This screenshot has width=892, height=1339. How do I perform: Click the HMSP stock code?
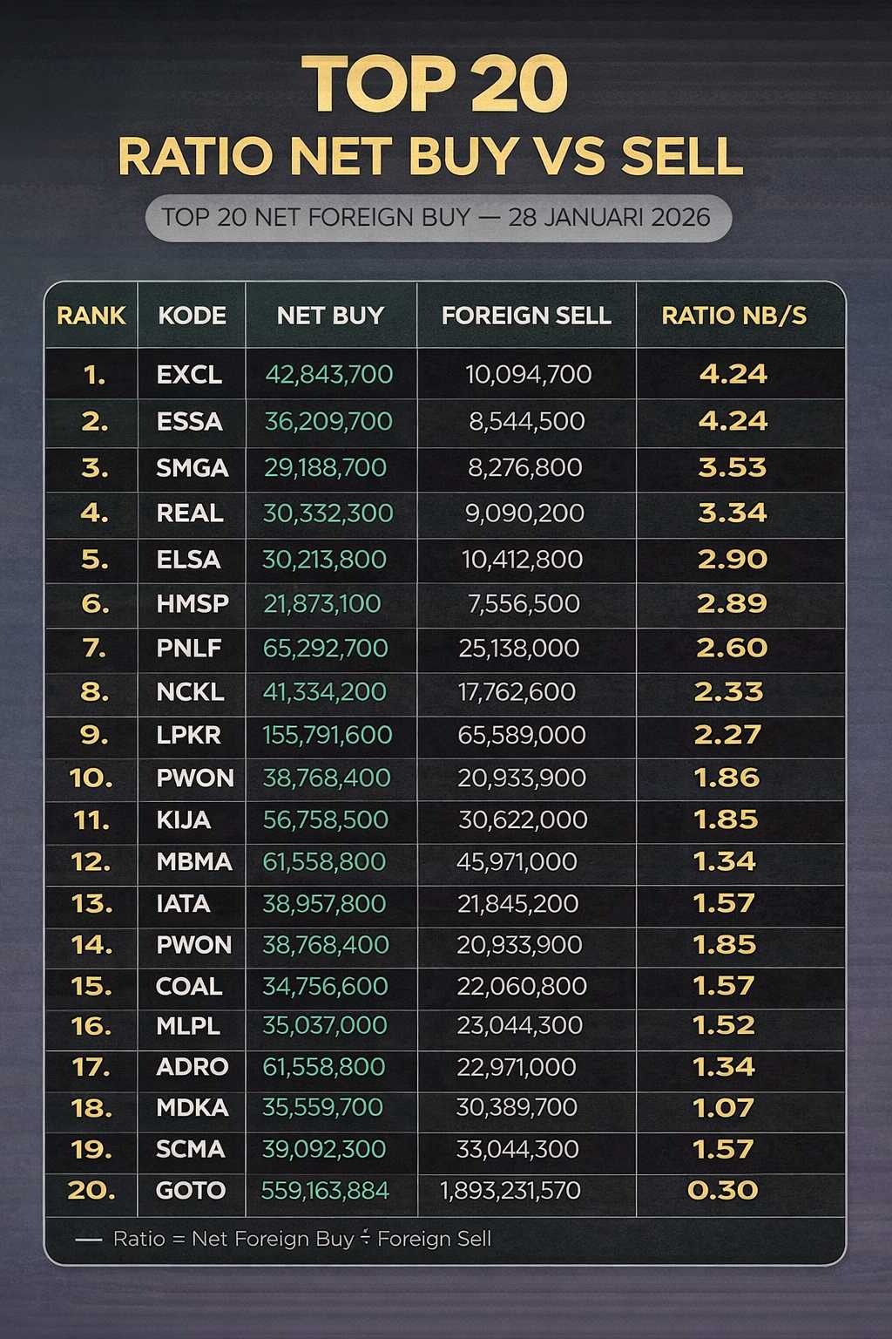click(x=193, y=604)
